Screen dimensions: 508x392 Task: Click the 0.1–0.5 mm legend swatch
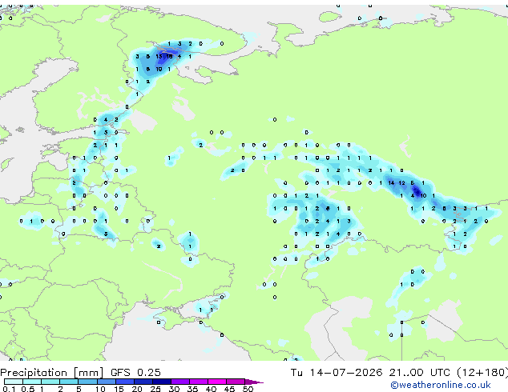[14, 382]
